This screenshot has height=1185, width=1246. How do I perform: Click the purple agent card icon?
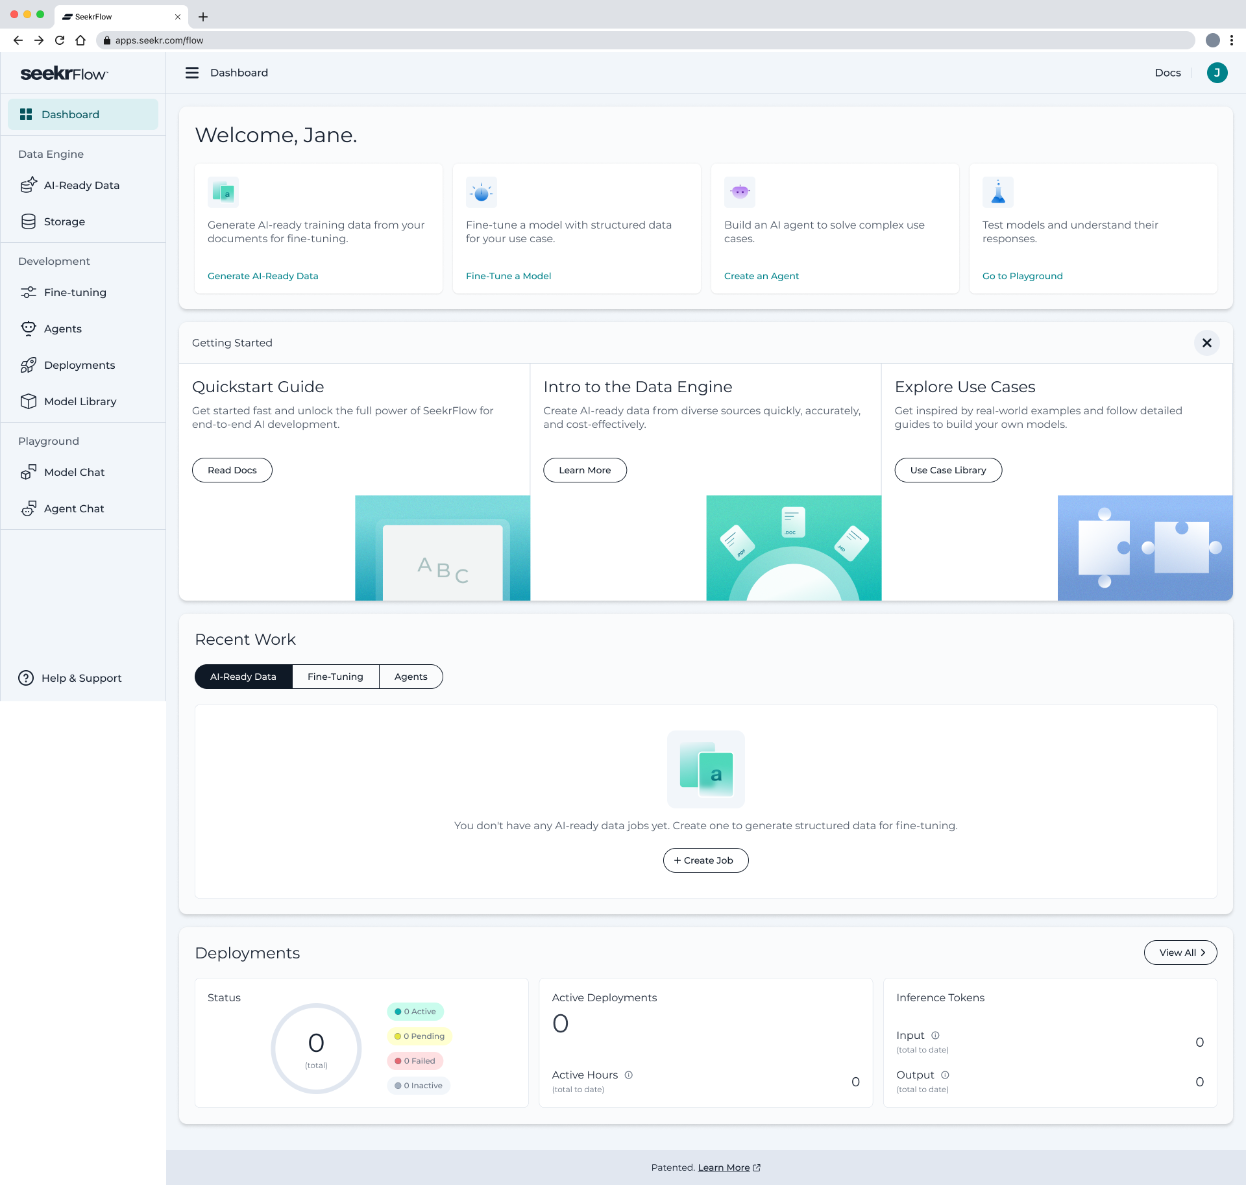740,192
